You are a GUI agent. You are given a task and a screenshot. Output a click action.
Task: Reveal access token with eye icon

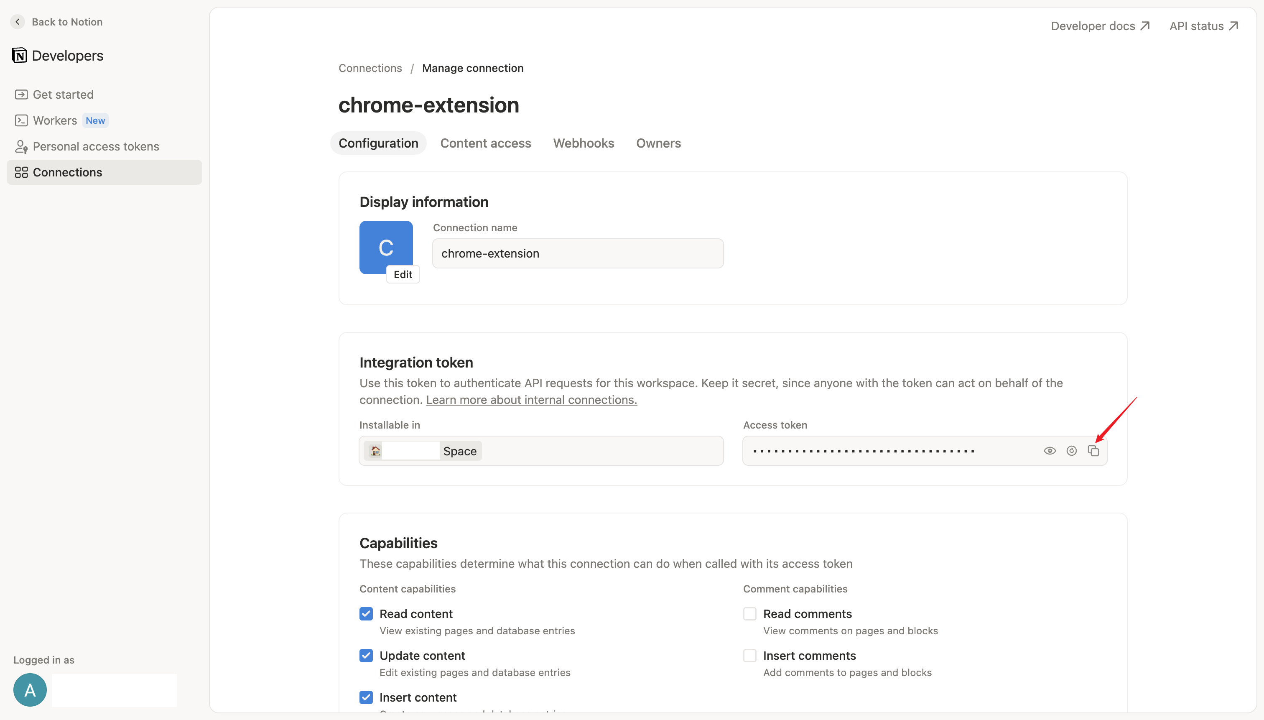tap(1050, 450)
